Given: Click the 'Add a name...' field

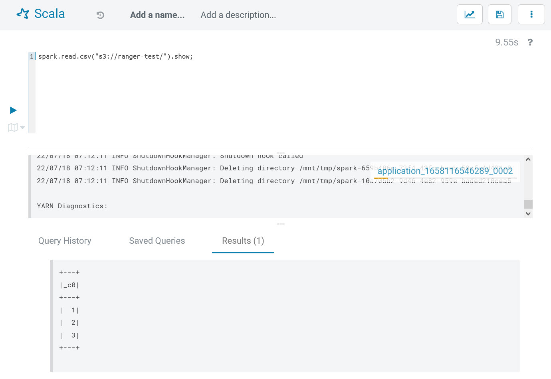Looking at the screenshot, I should point(157,15).
